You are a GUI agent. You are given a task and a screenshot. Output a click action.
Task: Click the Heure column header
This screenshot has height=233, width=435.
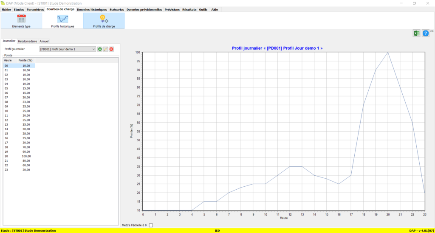point(8,61)
